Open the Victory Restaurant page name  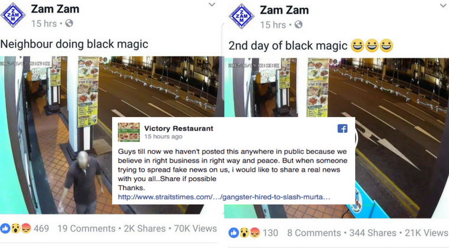click(178, 129)
